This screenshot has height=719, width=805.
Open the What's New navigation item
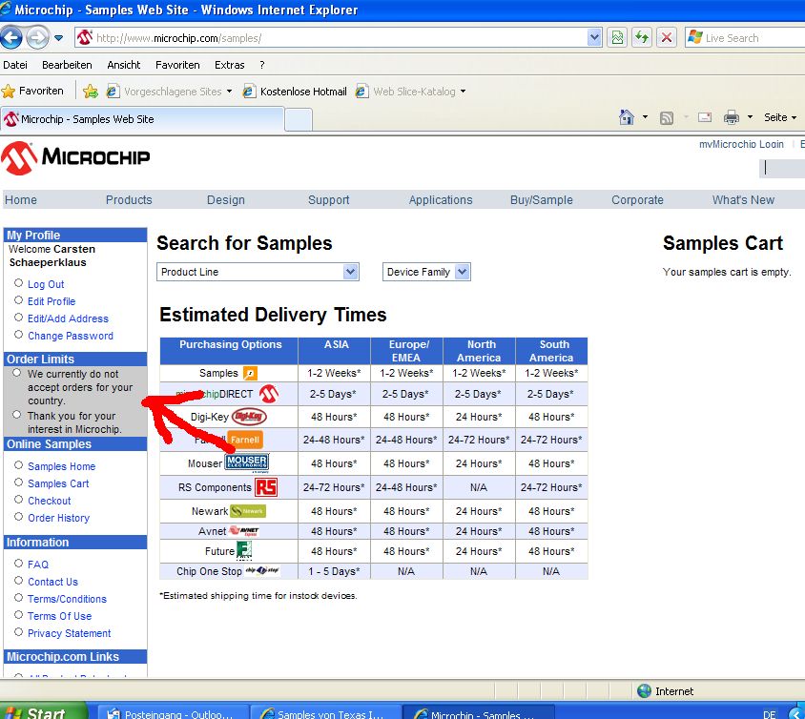[x=743, y=200]
